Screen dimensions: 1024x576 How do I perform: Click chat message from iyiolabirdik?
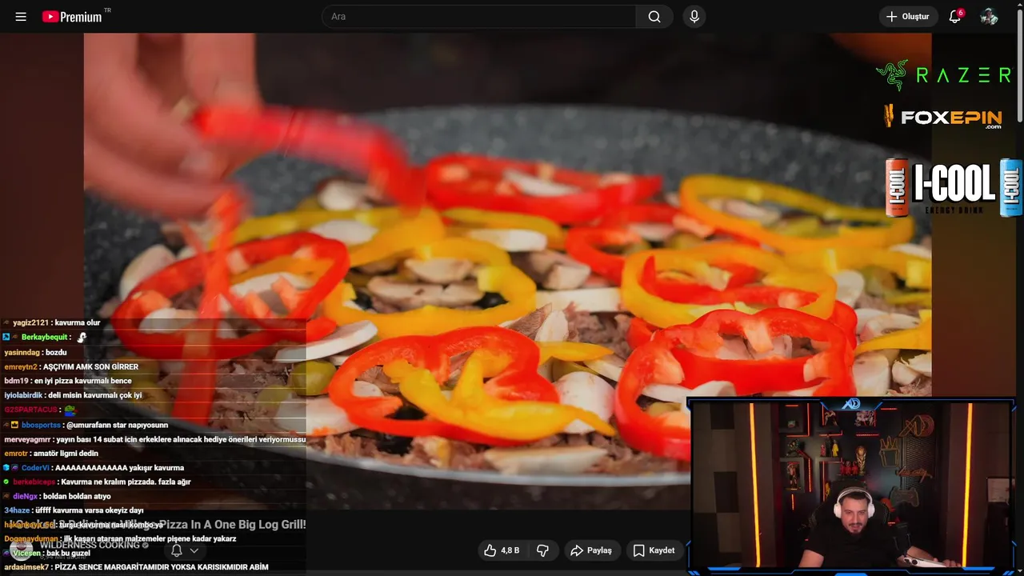click(73, 395)
